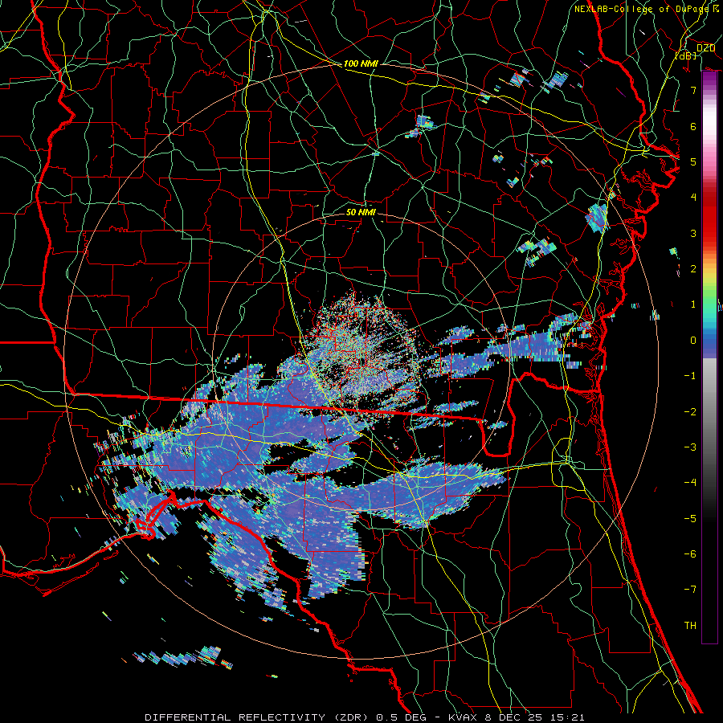723x723 pixels.
Task: Click the "5" tick label on the color scale
Action: [x=693, y=161]
